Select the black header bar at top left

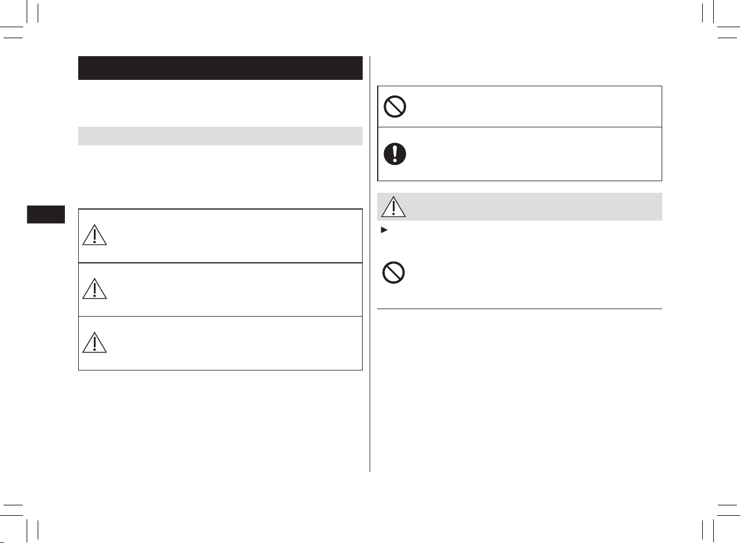[x=220, y=68]
